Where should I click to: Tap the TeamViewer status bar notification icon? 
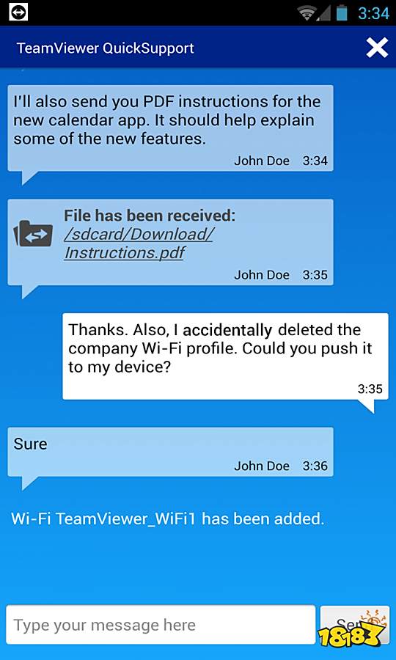point(18,12)
